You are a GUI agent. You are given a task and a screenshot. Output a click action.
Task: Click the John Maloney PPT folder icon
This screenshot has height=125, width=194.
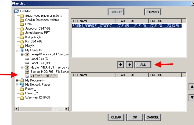click(x=22, y=33)
